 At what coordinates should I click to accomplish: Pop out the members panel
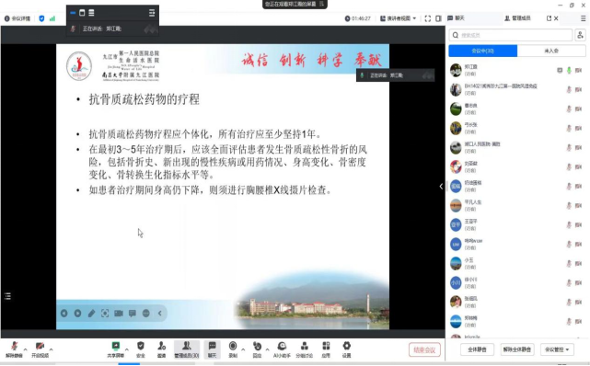pyautogui.click(x=549, y=18)
